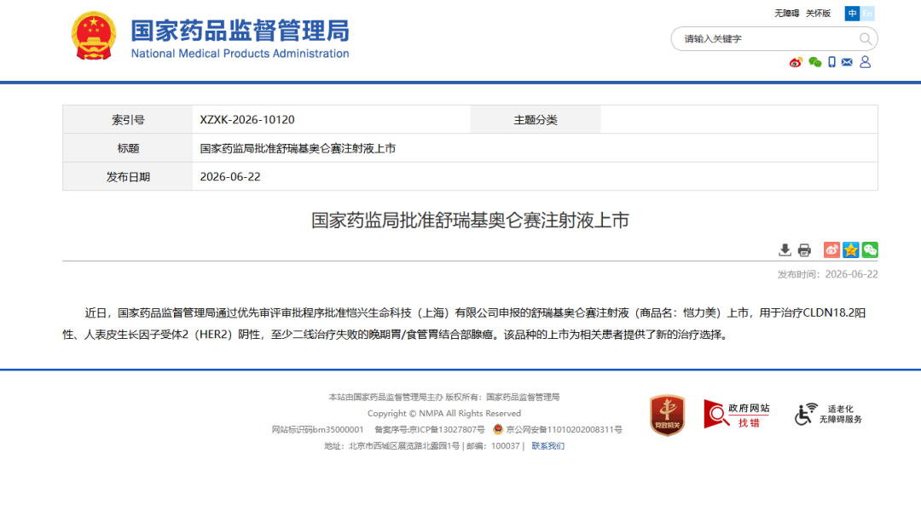Click the 国家药品监督管理局 site title
Image resolution: width=921 pixels, height=510 pixels.
point(240,31)
